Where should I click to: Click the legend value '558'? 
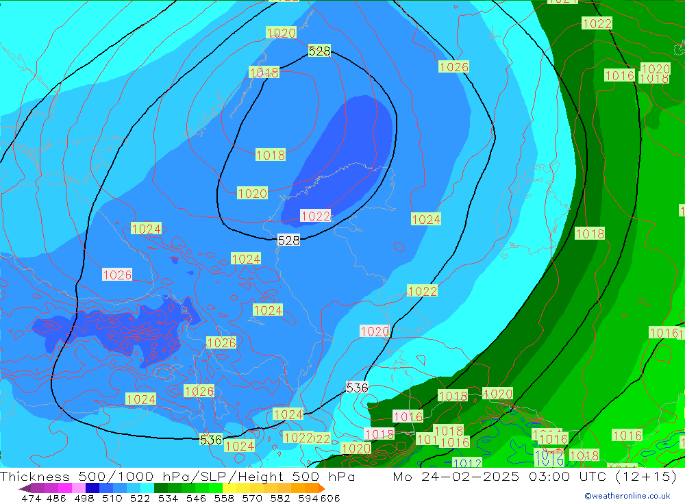(x=224, y=498)
